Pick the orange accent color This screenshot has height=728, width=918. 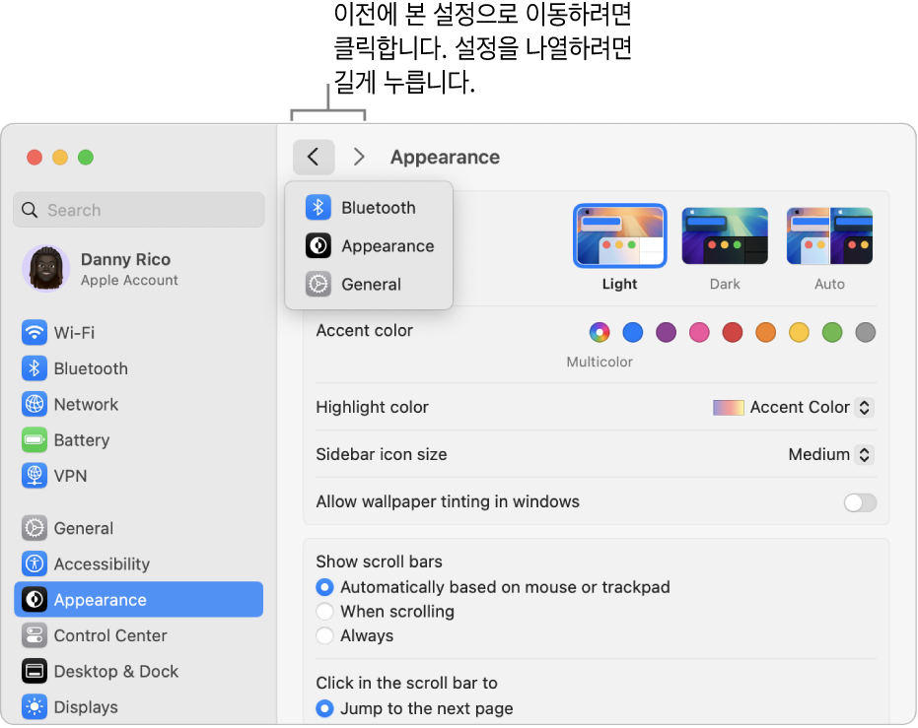(766, 332)
